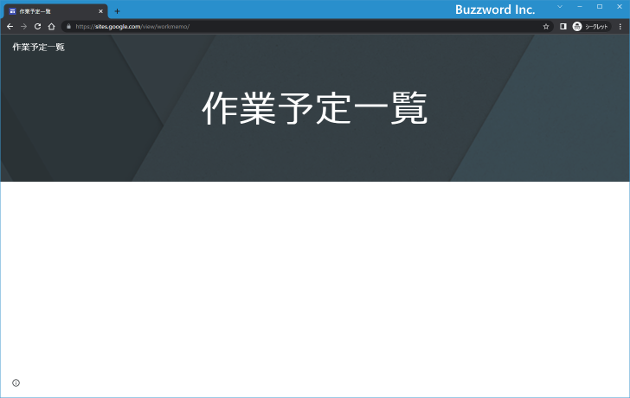Viewport: 630px width, 398px height.
Task: Bookmark this page with star icon
Action: pyautogui.click(x=545, y=27)
